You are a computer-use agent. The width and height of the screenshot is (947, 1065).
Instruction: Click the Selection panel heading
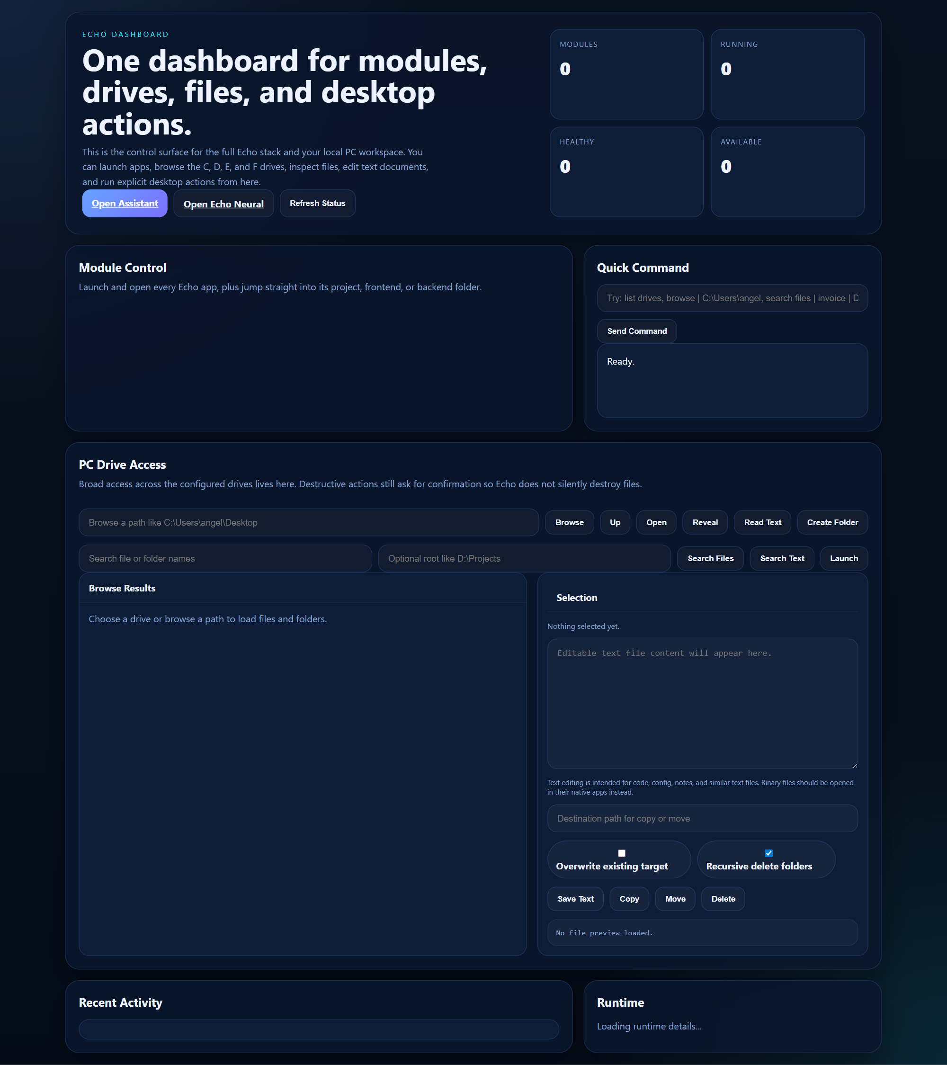coord(577,597)
